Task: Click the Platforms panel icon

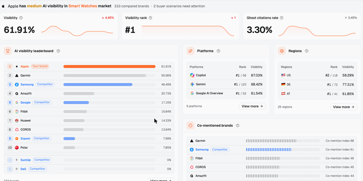Action: (191, 51)
